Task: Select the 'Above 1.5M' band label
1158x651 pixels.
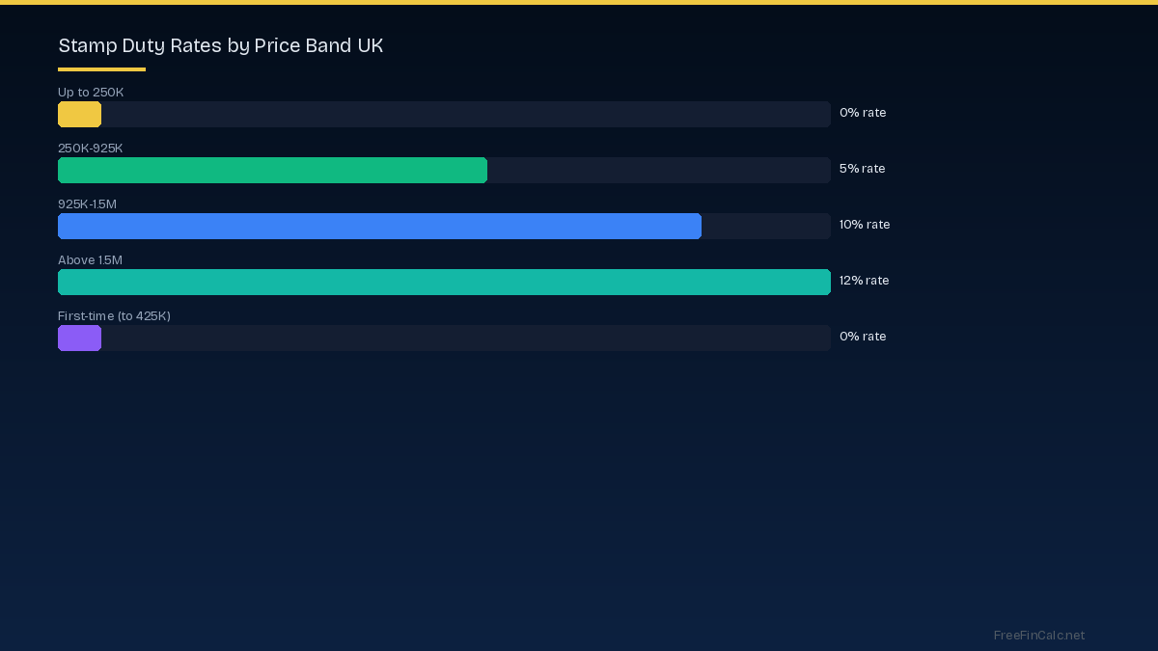Action: [90, 260]
